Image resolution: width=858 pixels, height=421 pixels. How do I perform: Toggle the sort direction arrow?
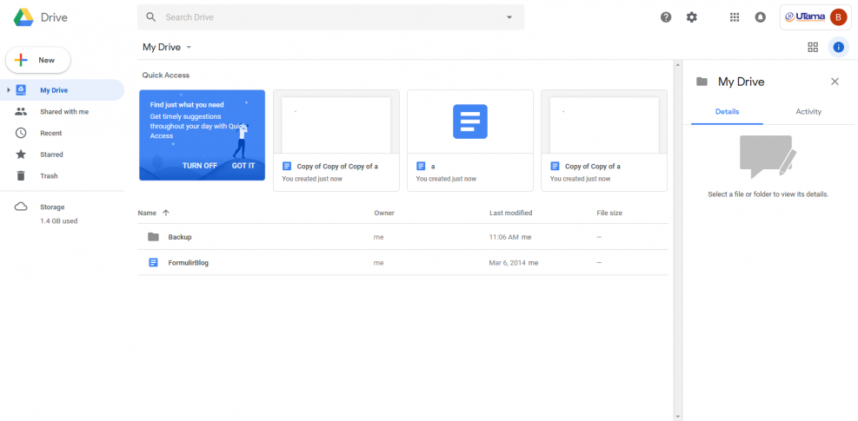(x=166, y=213)
